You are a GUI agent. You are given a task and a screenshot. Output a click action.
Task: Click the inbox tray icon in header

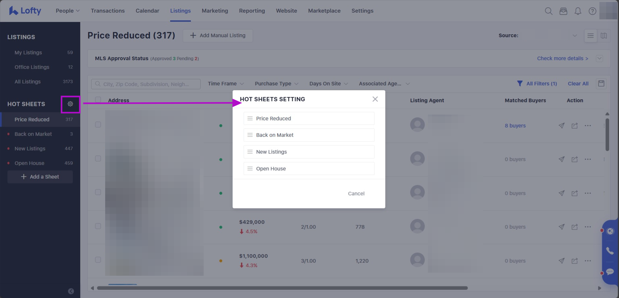pyautogui.click(x=563, y=11)
